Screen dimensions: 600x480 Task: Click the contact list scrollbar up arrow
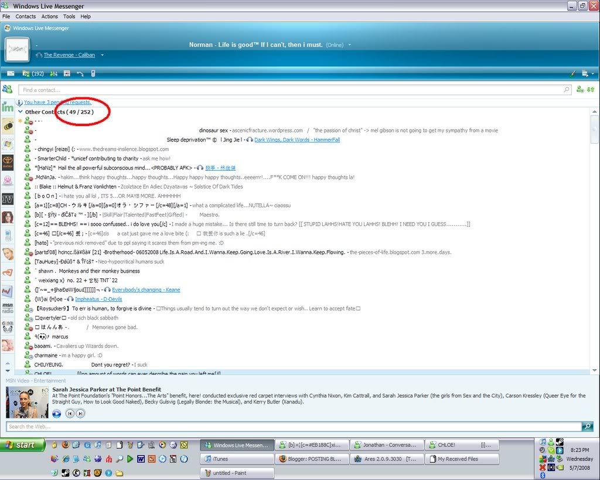(x=594, y=111)
